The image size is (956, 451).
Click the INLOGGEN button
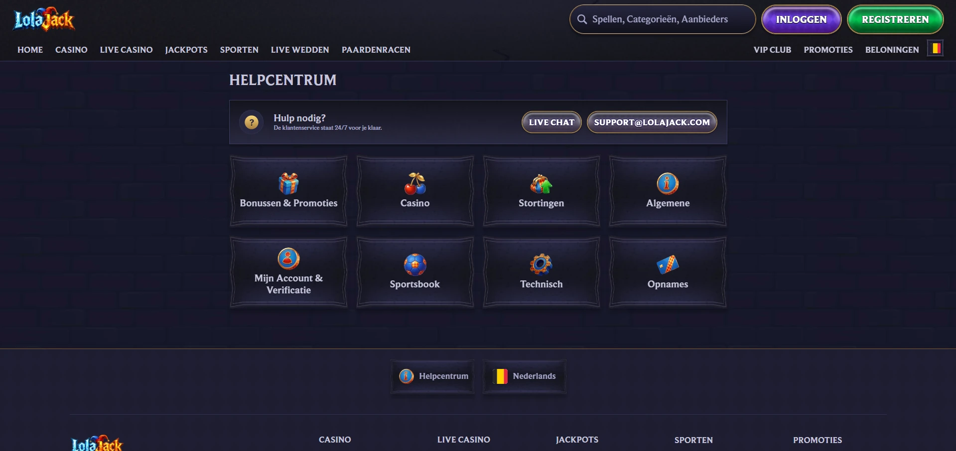click(801, 19)
